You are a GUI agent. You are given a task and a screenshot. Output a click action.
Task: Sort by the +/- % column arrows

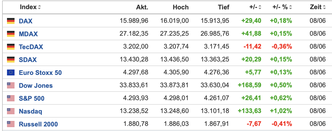291,8
